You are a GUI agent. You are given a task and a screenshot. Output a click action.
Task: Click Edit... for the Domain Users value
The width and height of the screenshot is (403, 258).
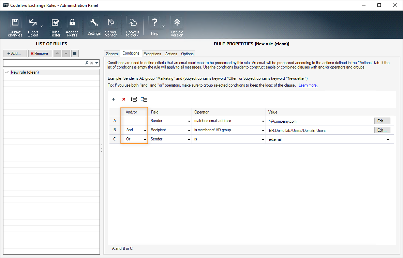click(x=382, y=130)
